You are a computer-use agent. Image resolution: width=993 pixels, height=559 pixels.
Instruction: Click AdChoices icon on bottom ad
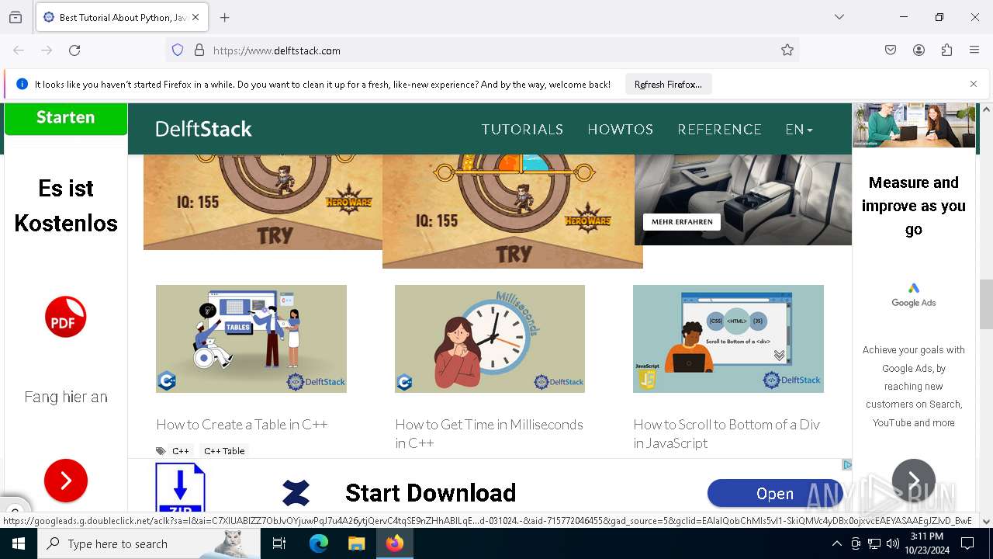click(x=847, y=465)
